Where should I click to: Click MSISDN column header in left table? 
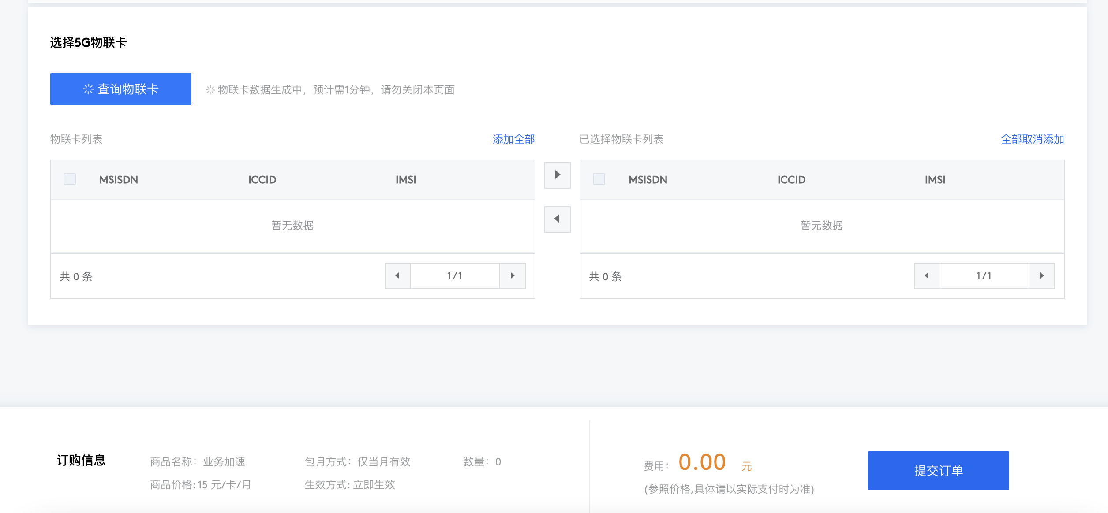tap(119, 180)
